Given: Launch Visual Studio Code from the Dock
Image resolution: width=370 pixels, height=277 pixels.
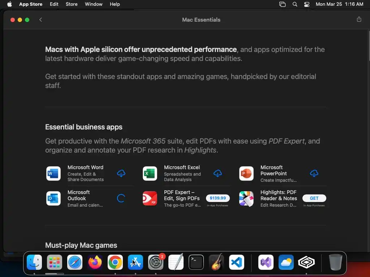Looking at the screenshot, I should [237, 262].
